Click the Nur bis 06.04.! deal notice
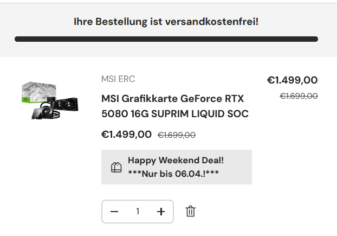Image resolution: width=337 pixels, height=236 pixels. pos(173,174)
